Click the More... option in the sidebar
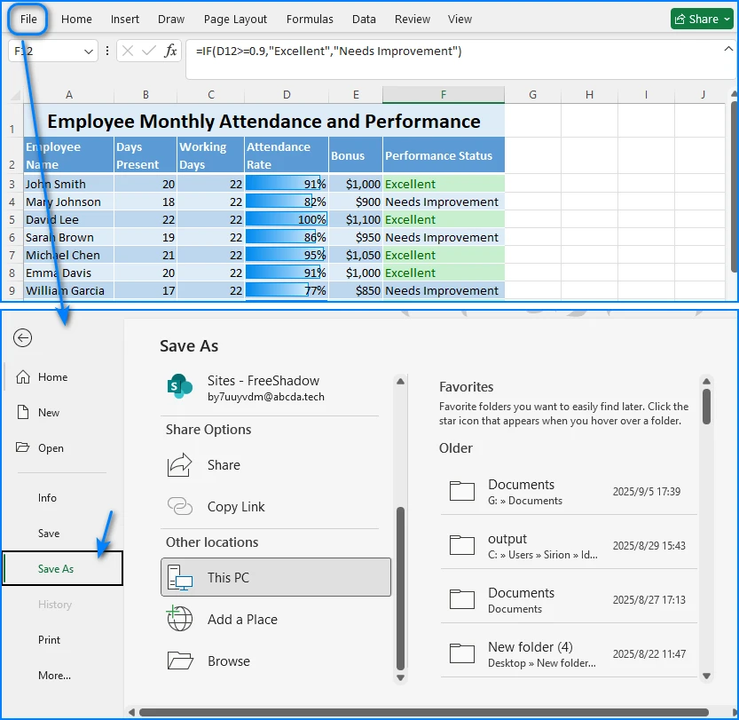739x720 pixels. [x=53, y=676]
